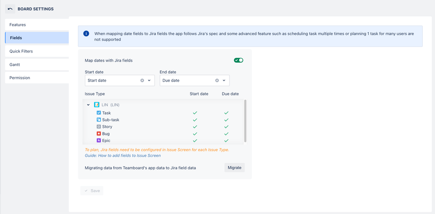Click the Sub-task issue type icon
The image size is (435, 214).
[99, 120]
